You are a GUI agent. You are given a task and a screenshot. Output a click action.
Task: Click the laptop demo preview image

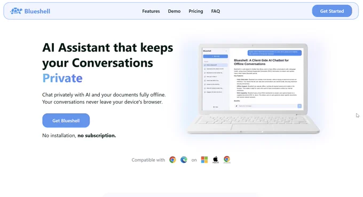coord(254,89)
